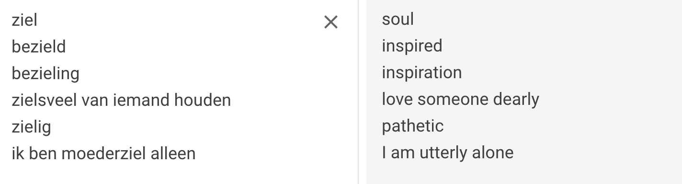This screenshot has width=682, height=184.
Task: Click the translation "love someone dearly"
Action: (x=461, y=99)
